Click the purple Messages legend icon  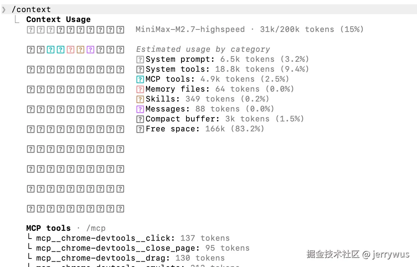(x=140, y=109)
